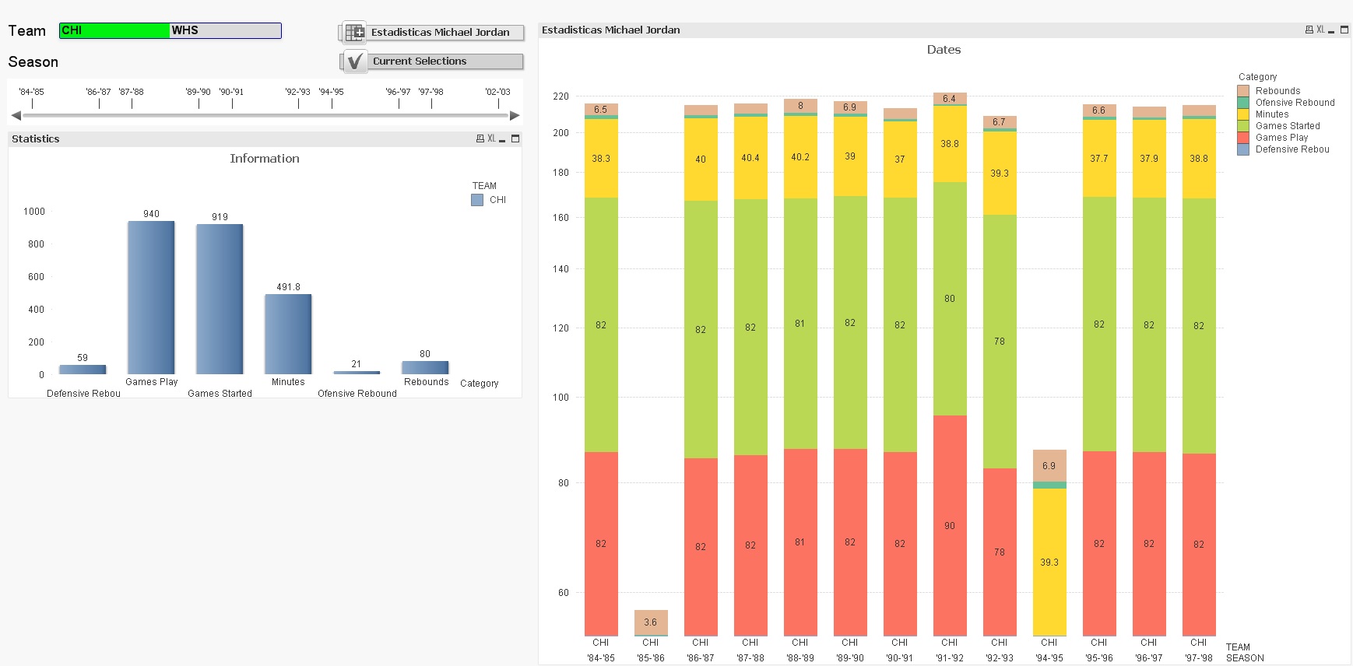
Task: Click the Games Play legend color swatch
Action: click(1243, 138)
